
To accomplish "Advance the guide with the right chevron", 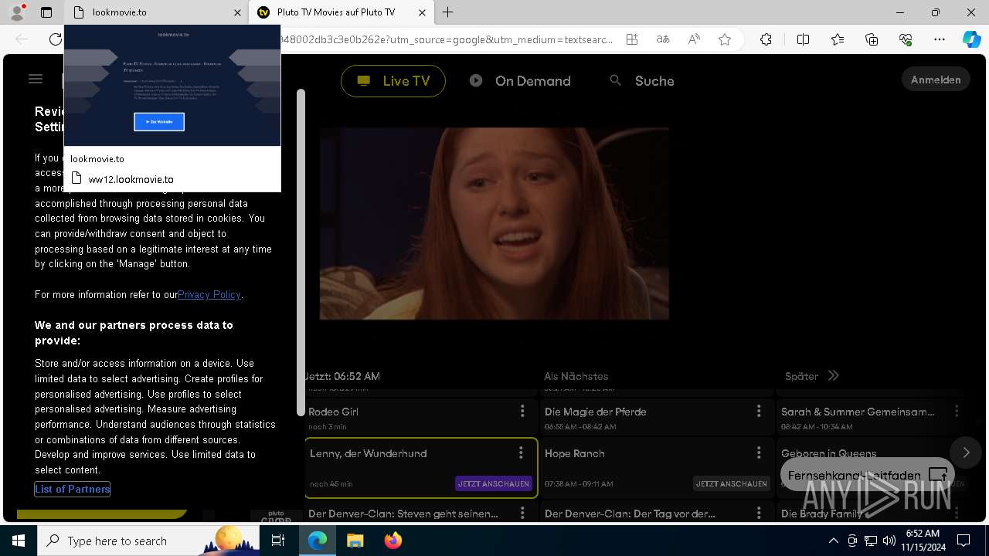I will [x=966, y=453].
